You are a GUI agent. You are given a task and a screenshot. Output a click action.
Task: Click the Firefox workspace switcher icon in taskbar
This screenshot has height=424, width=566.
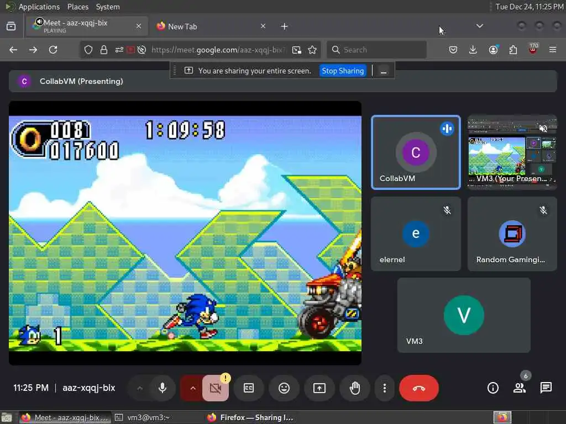(x=502, y=417)
